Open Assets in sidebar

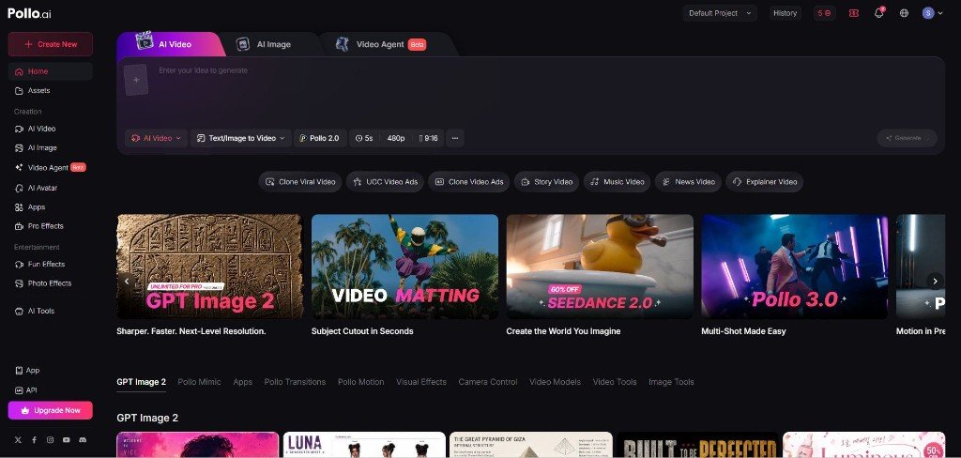point(51,90)
